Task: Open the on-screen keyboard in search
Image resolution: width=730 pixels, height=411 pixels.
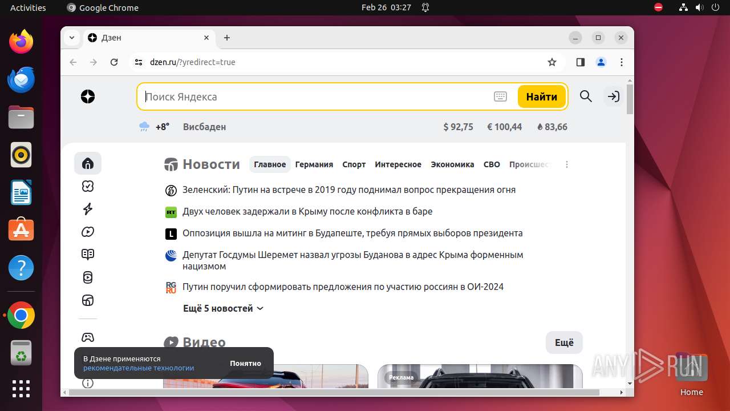Action: [500, 97]
